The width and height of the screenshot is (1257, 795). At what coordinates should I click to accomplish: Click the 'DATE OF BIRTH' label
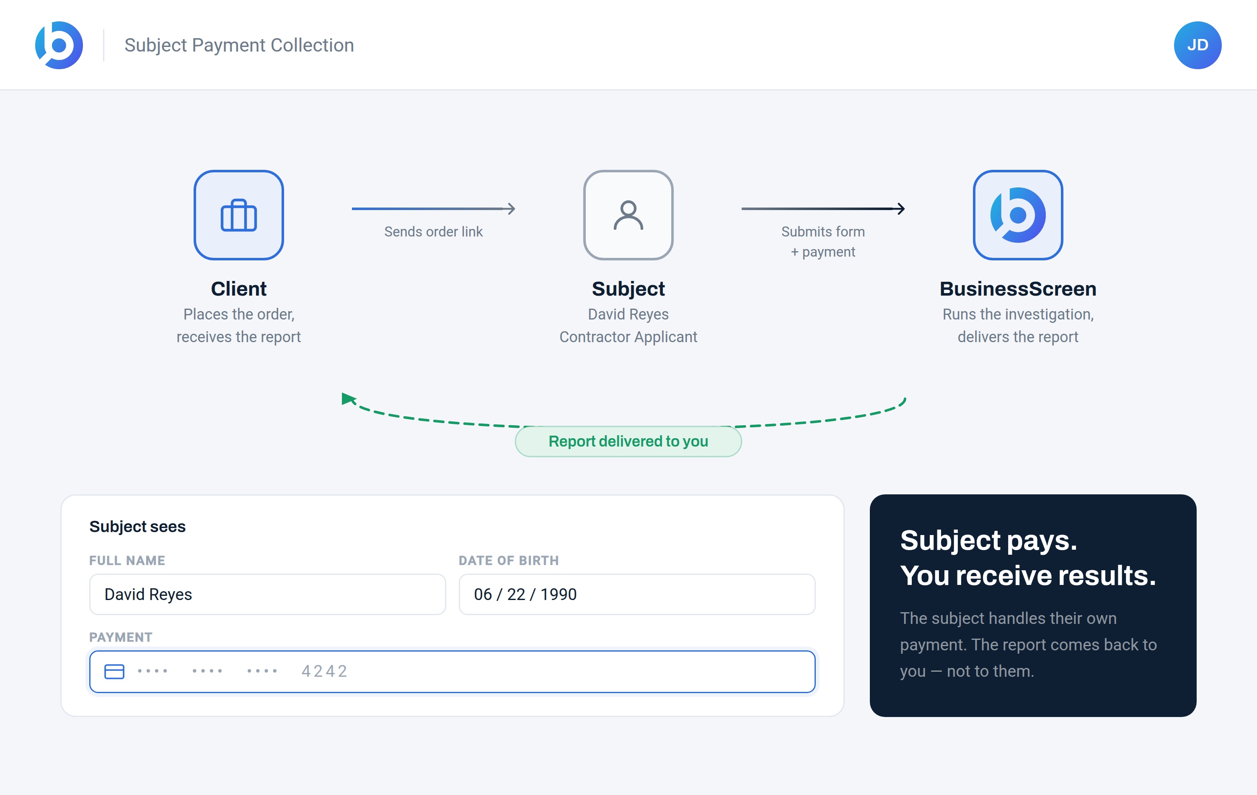click(x=508, y=561)
